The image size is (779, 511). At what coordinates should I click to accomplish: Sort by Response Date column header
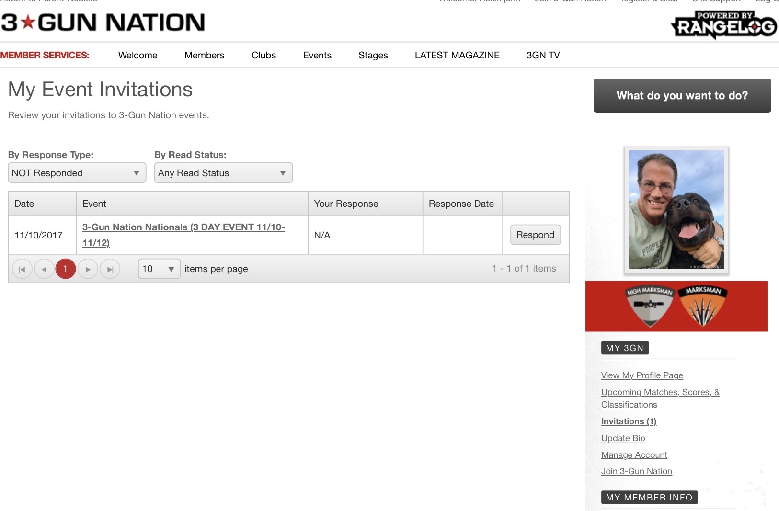pos(461,204)
